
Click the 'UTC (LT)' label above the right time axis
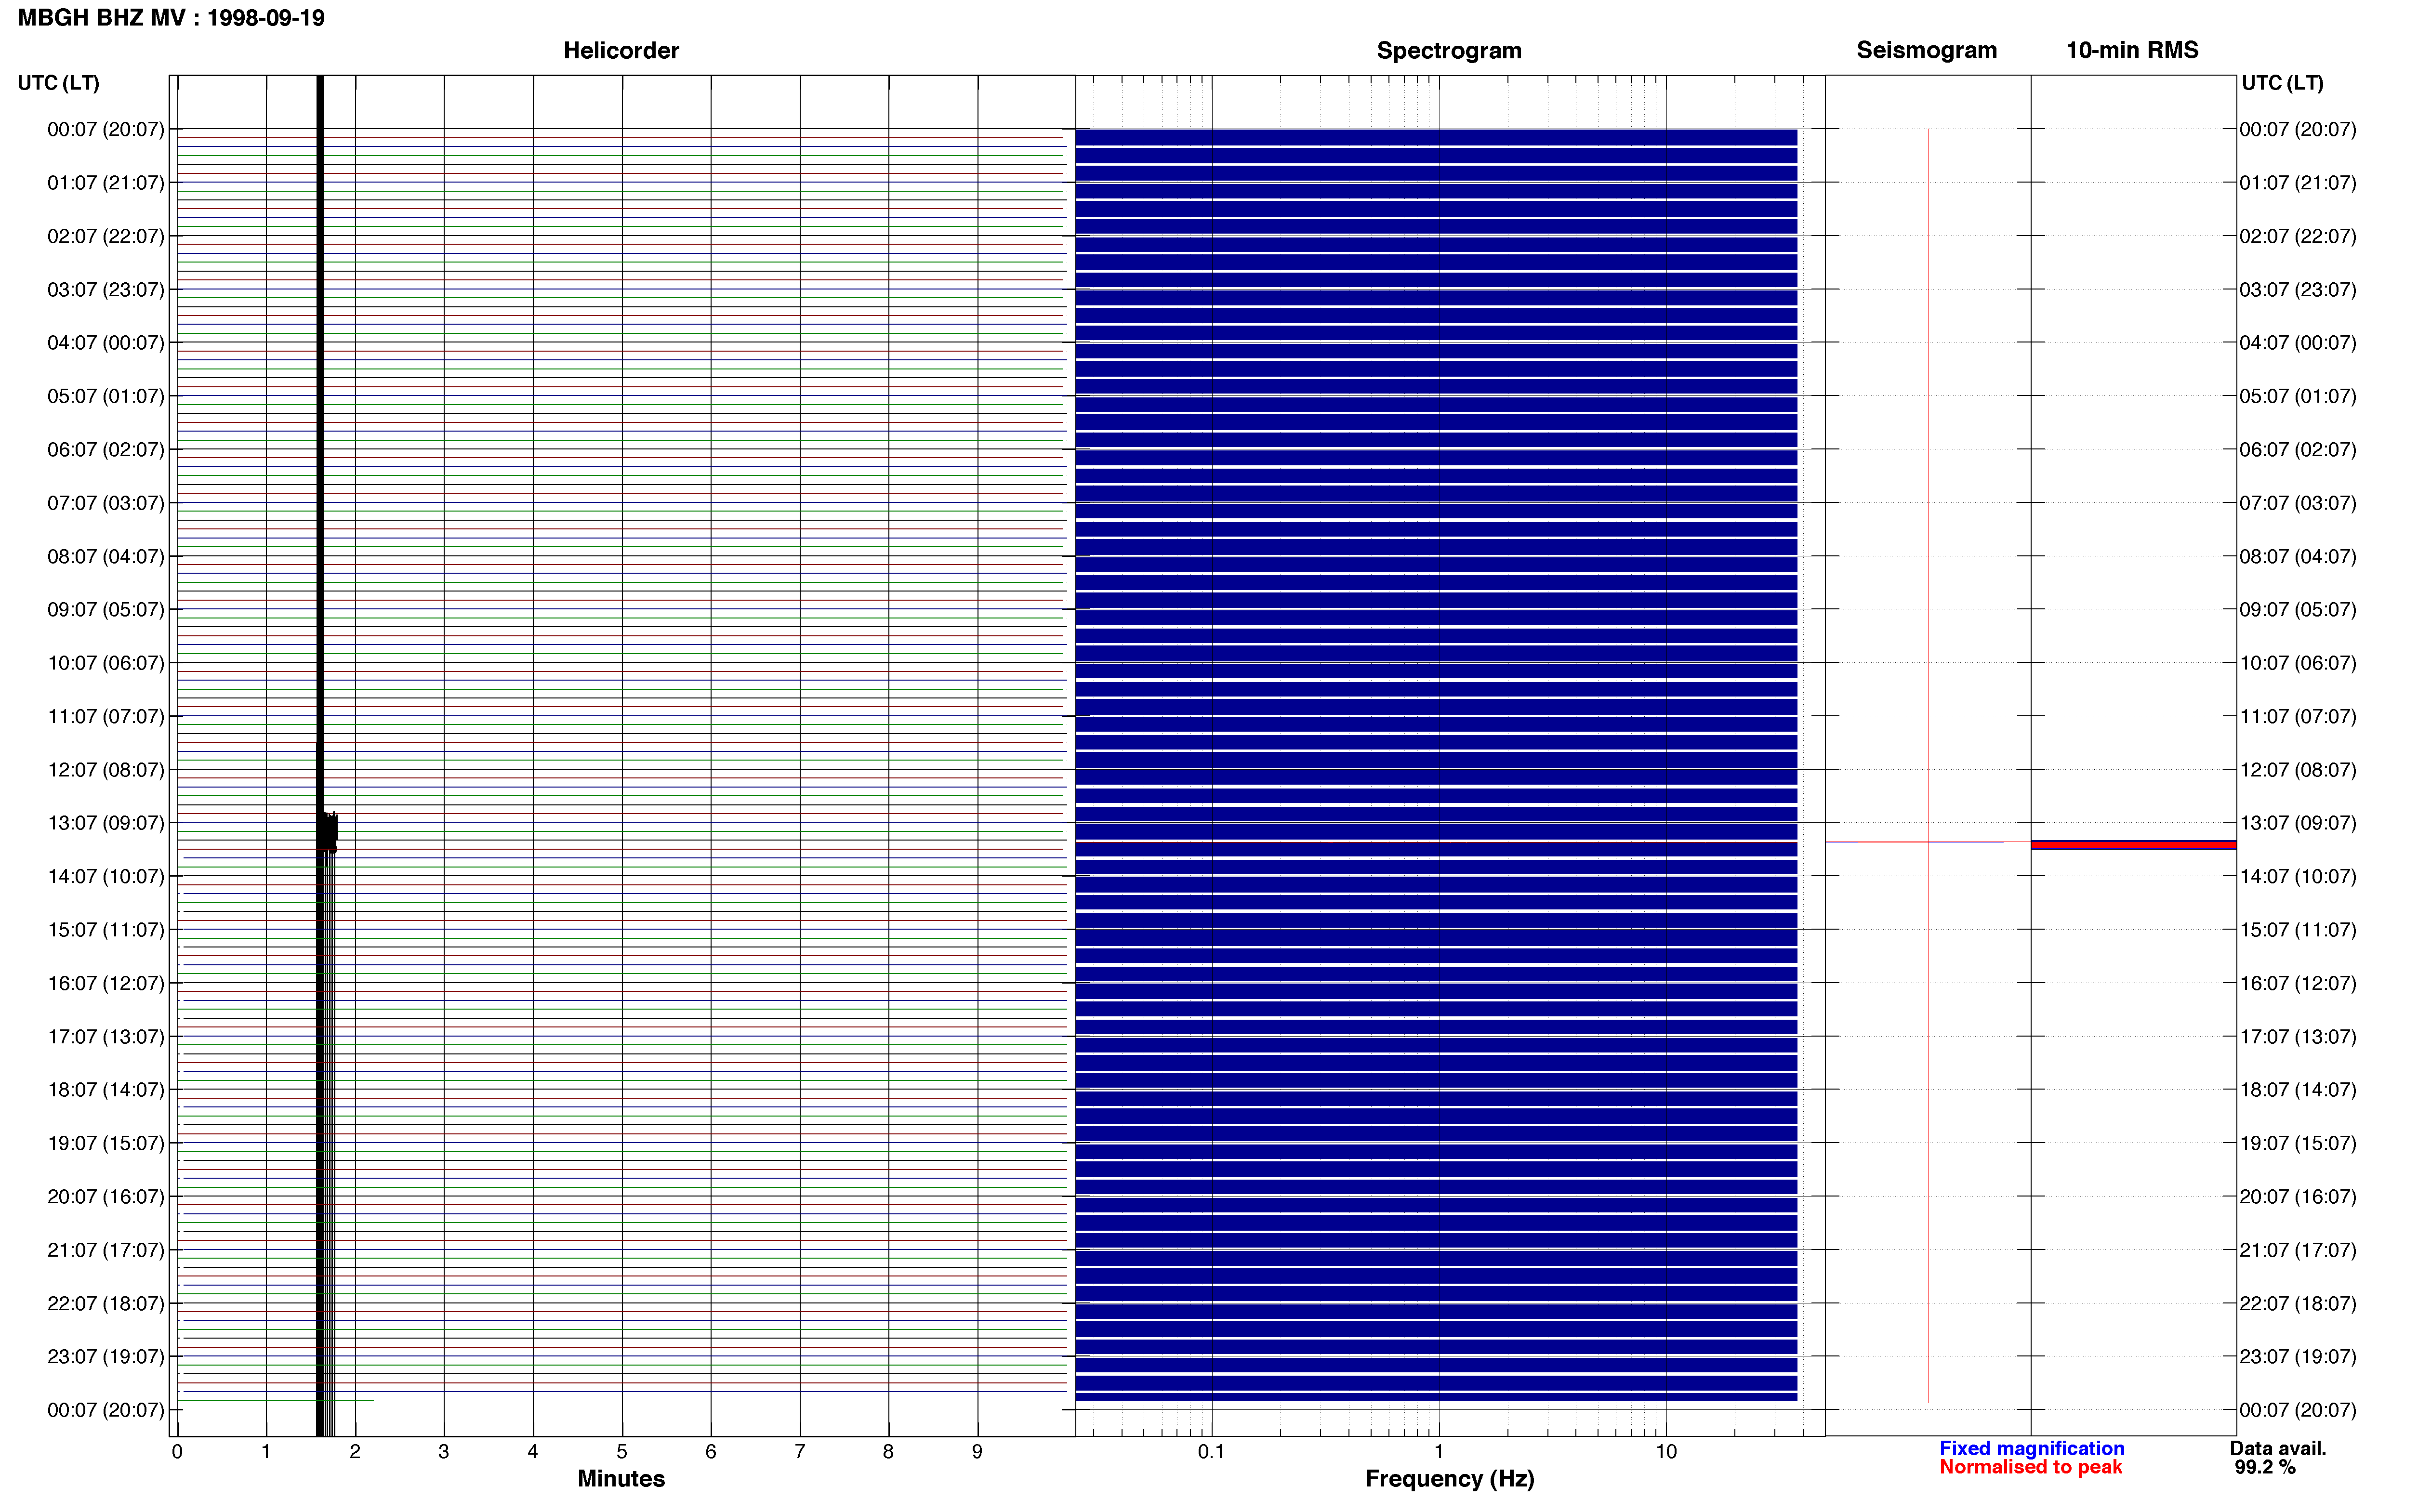(x=2282, y=83)
